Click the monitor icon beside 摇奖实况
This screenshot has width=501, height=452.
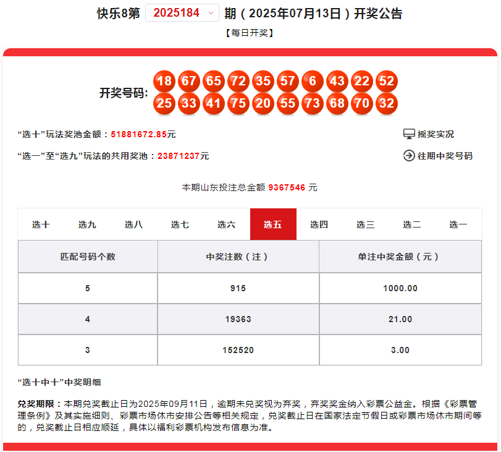coord(409,134)
